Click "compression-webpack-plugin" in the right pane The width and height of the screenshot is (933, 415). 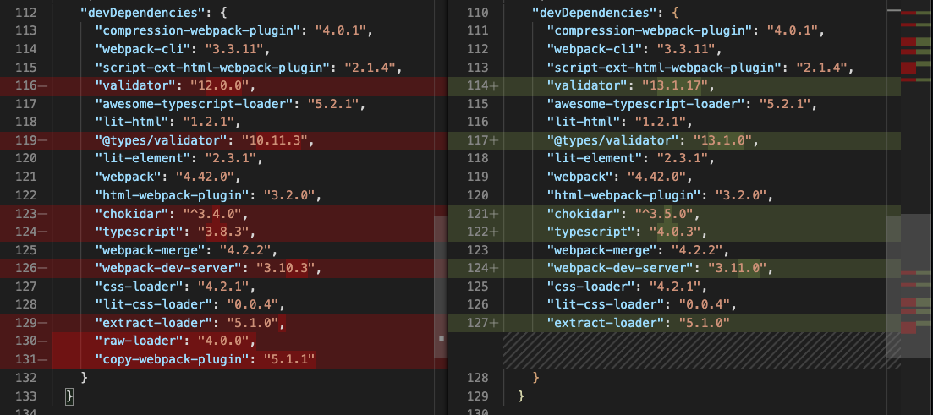point(650,30)
